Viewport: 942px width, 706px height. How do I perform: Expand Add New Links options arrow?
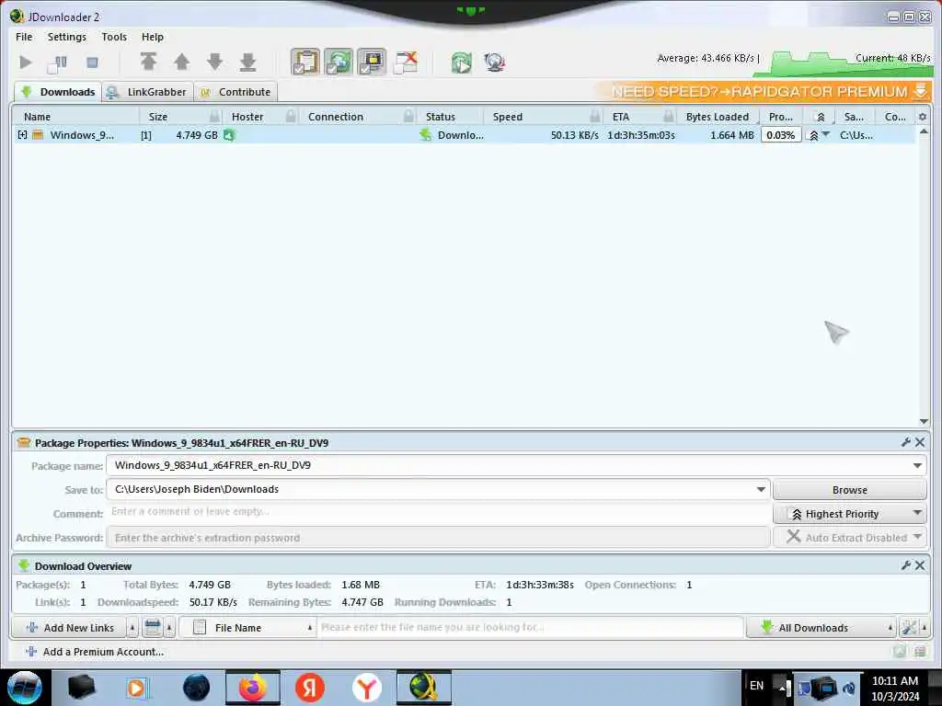[x=132, y=628]
